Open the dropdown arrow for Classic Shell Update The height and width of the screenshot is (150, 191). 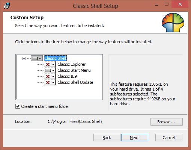click(53, 82)
